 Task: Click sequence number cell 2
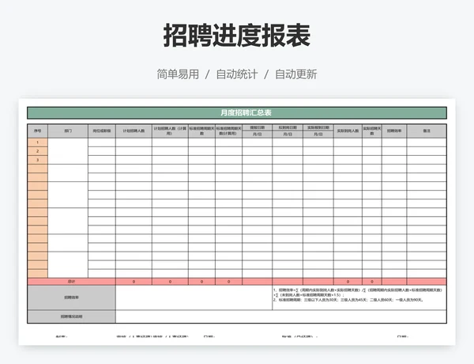[x=37, y=151]
